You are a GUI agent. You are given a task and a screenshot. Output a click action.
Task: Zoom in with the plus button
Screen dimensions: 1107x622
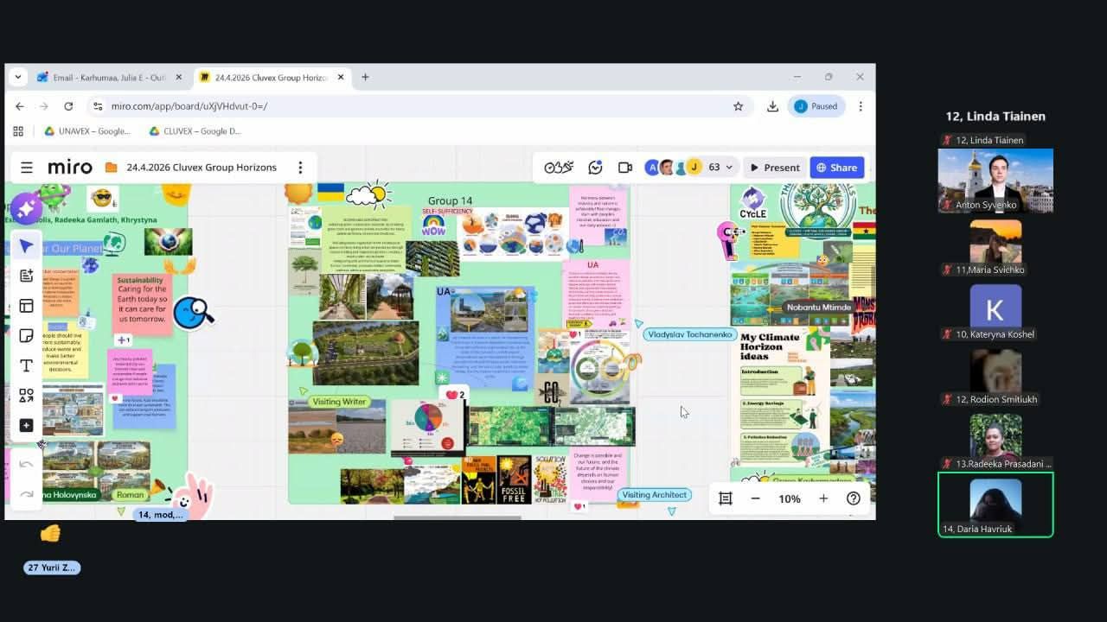point(823,498)
